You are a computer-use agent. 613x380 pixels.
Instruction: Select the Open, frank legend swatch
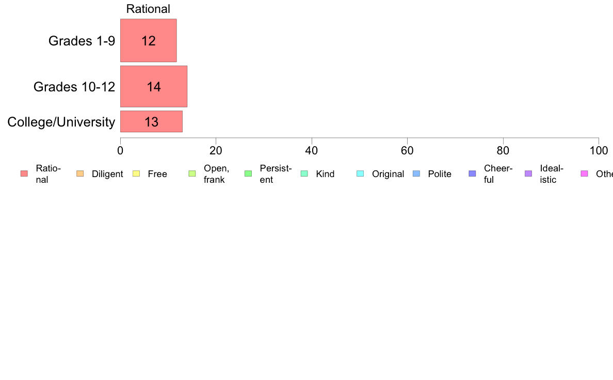tap(192, 174)
